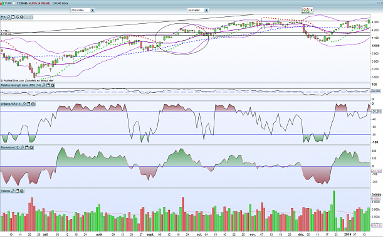This screenshot has width=383, height=237.
Task: Click the nov. date axis label
Action: [x=253, y=234]
